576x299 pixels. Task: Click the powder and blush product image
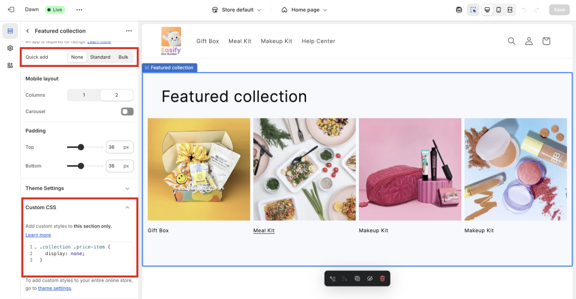515,169
